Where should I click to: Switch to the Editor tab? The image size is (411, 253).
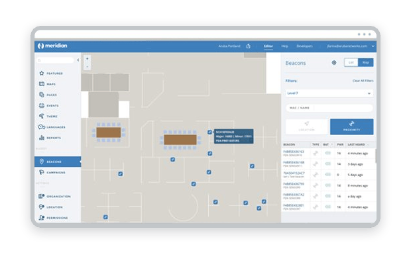coord(268,46)
